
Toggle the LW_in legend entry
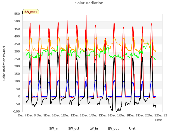point(91,129)
